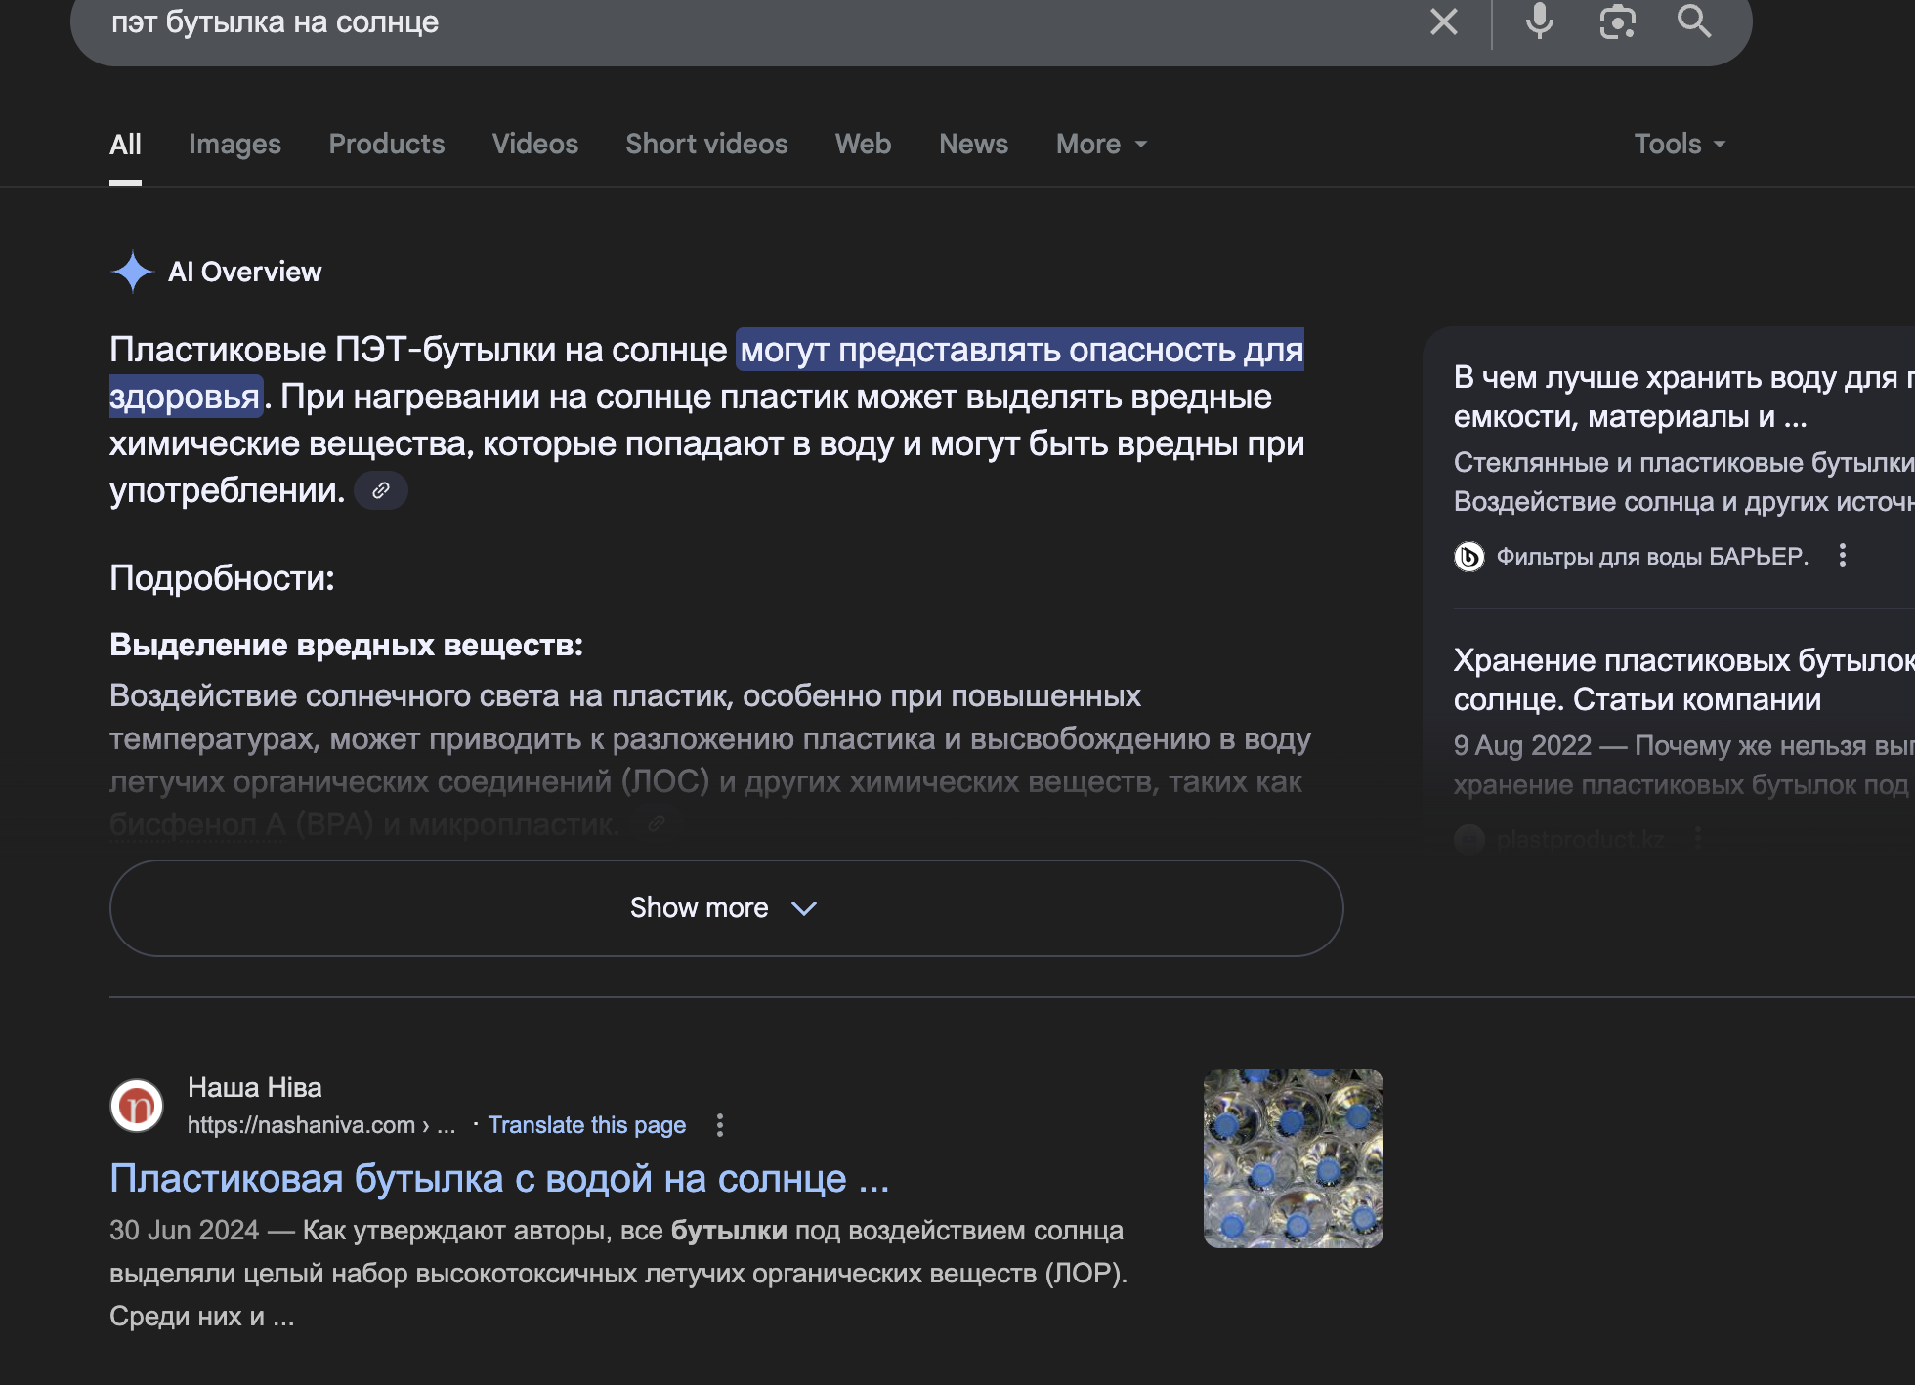
Task: Start voice search with microphone icon
Action: click(x=1539, y=21)
